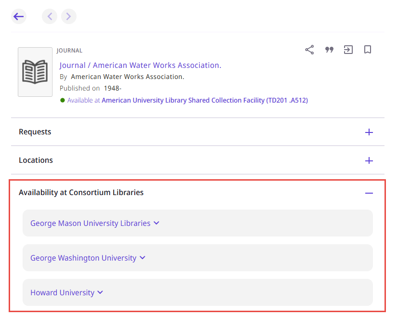Click the author name American Water Works Association
Image resolution: width=397 pixels, height=316 pixels.
click(x=127, y=77)
